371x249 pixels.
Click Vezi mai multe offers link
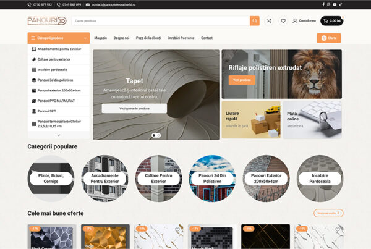pyautogui.click(x=328, y=213)
